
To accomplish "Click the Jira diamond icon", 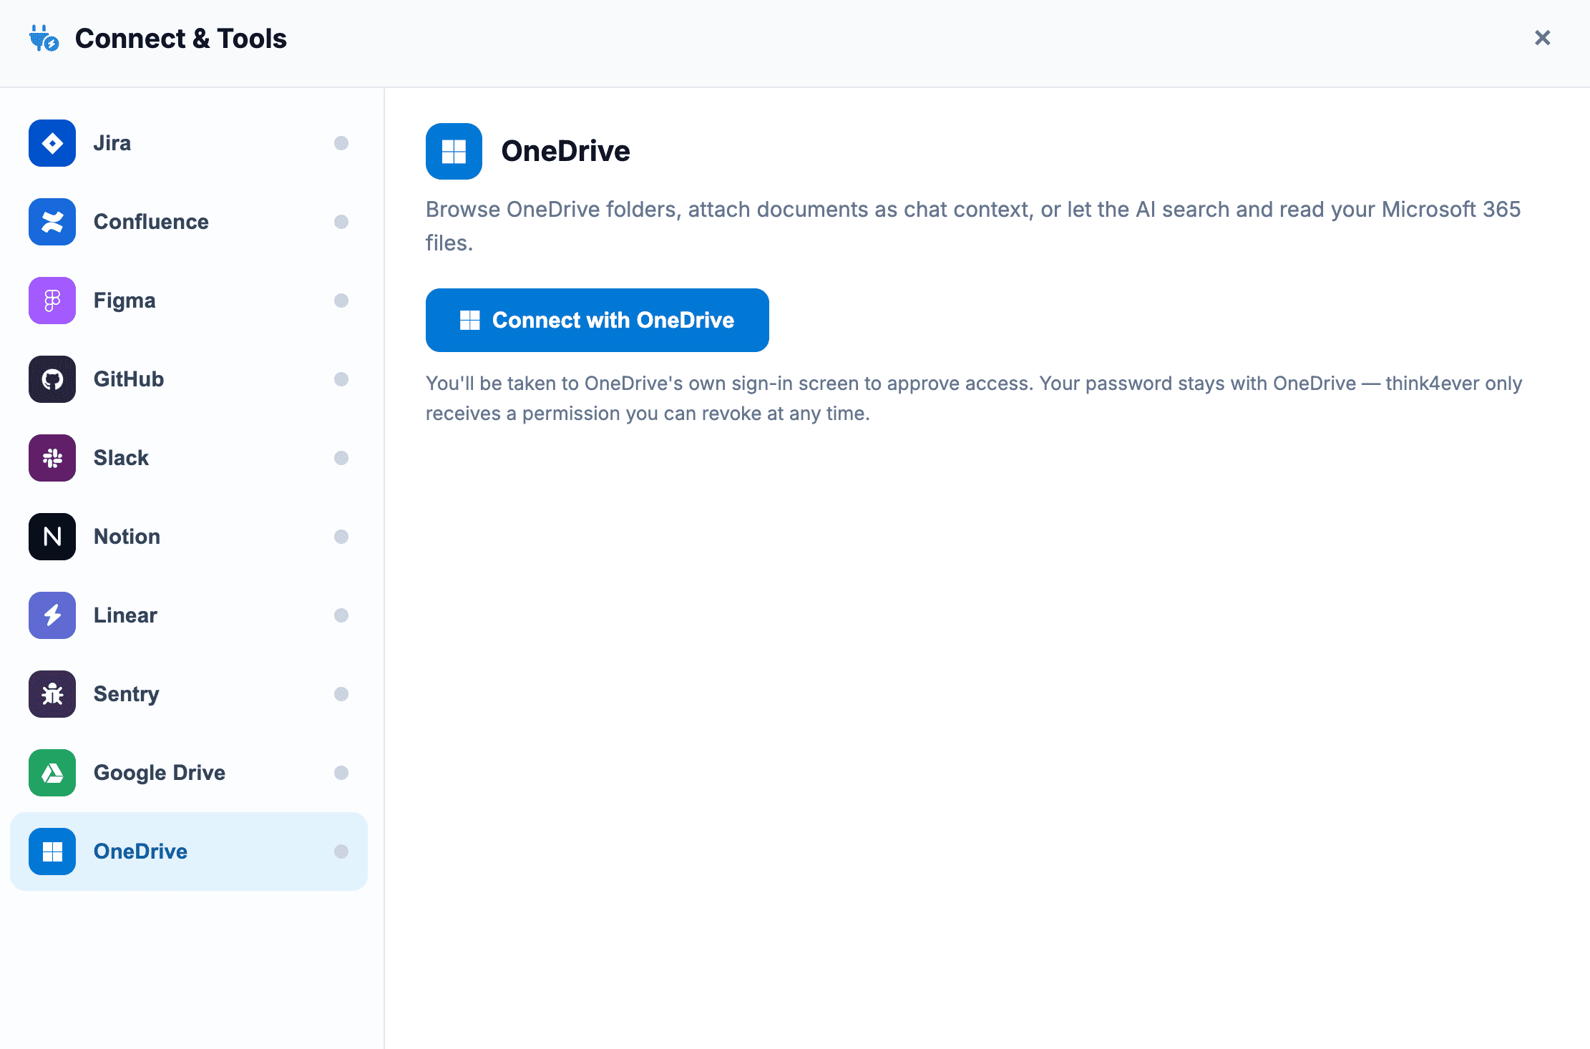I will coord(52,143).
